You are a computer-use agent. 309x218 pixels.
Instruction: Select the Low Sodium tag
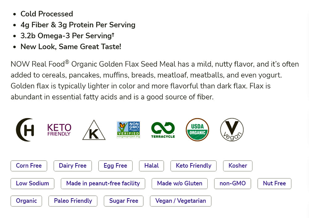pos(32,183)
